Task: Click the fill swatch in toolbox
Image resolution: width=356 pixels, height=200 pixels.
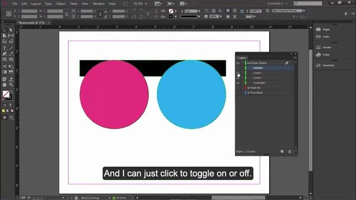Action: pos(6,94)
